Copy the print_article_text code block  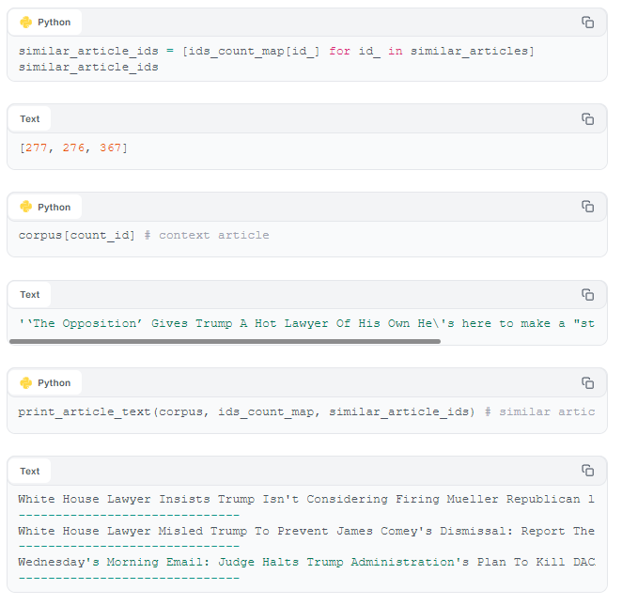[x=587, y=383]
